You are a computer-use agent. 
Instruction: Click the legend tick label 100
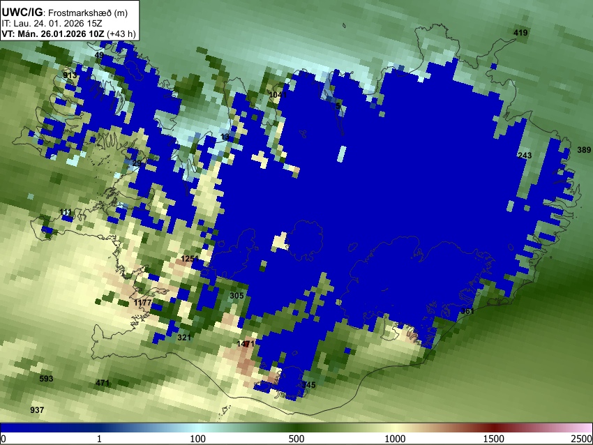coord(198,439)
